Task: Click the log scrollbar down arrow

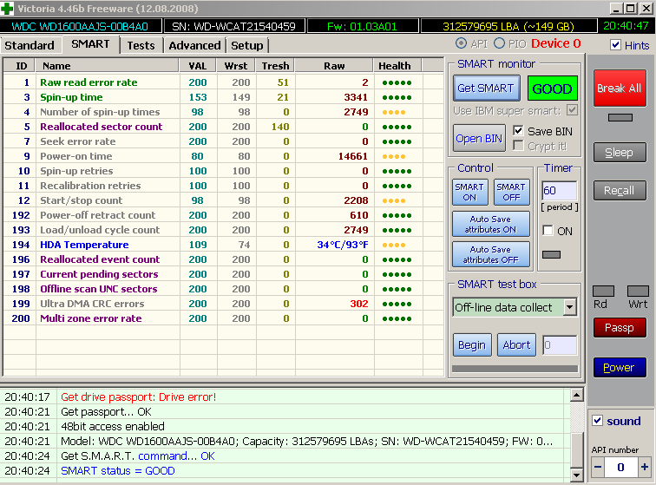Action: pyautogui.click(x=576, y=475)
